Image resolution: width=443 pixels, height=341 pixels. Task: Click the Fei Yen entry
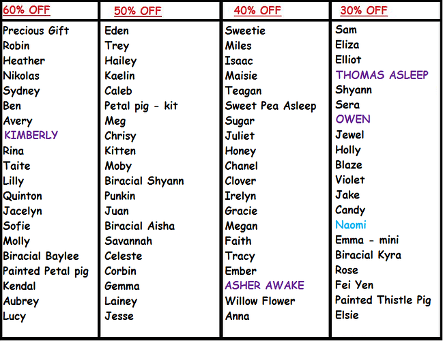click(354, 285)
